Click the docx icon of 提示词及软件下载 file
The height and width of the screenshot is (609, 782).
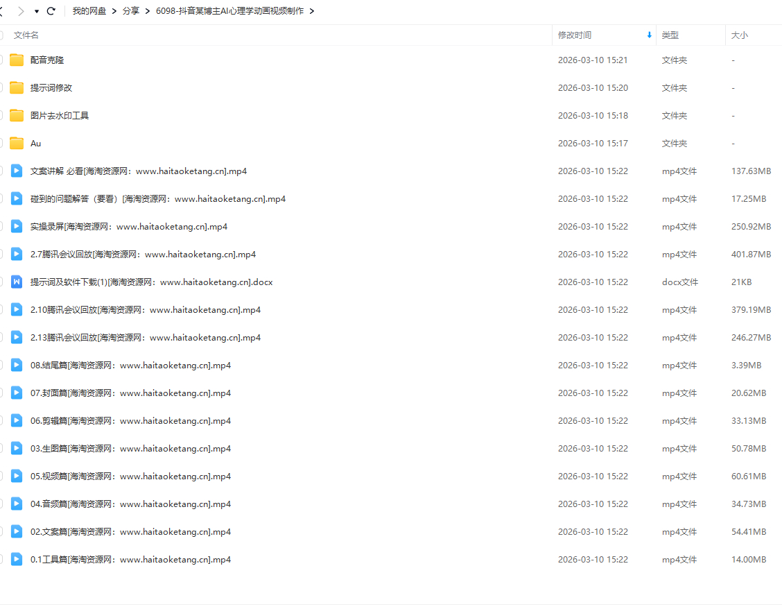(17, 282)
